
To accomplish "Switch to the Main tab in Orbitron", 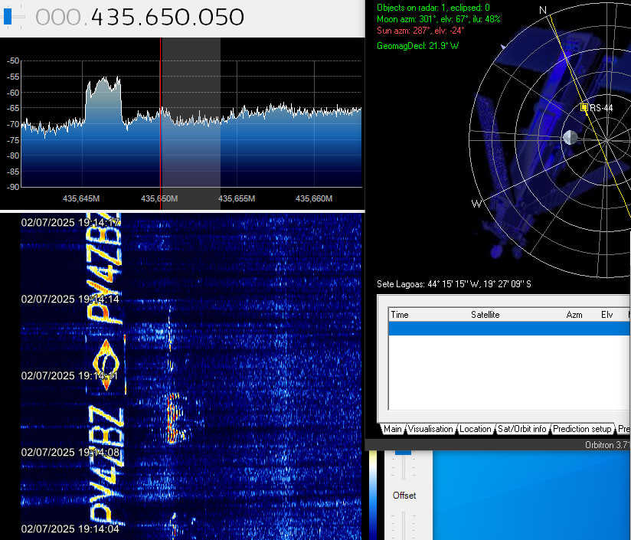I will (x=393, y=429).
